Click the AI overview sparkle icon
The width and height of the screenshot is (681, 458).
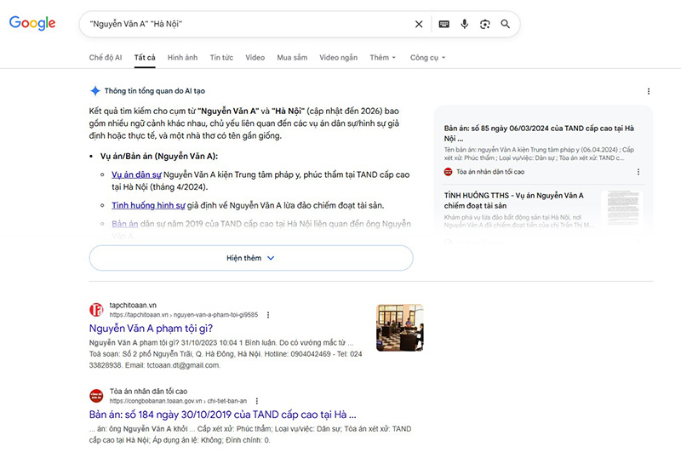point(95,91)
